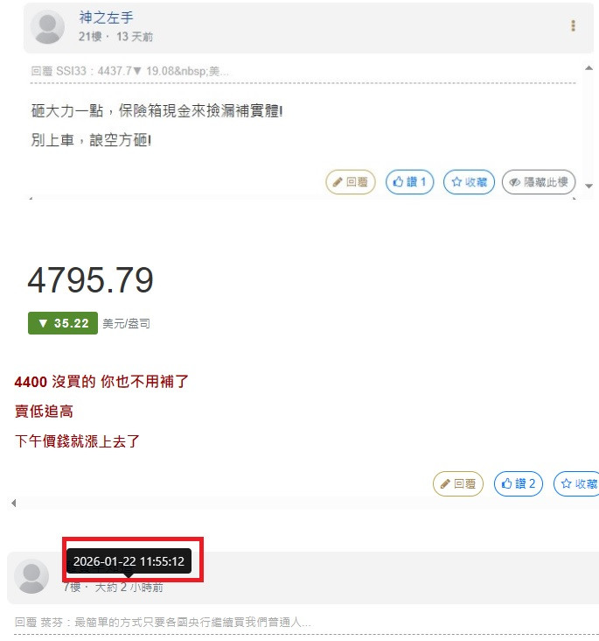
Task: Open 神之左手 username profile link
Action: click(x=106, y=18)
